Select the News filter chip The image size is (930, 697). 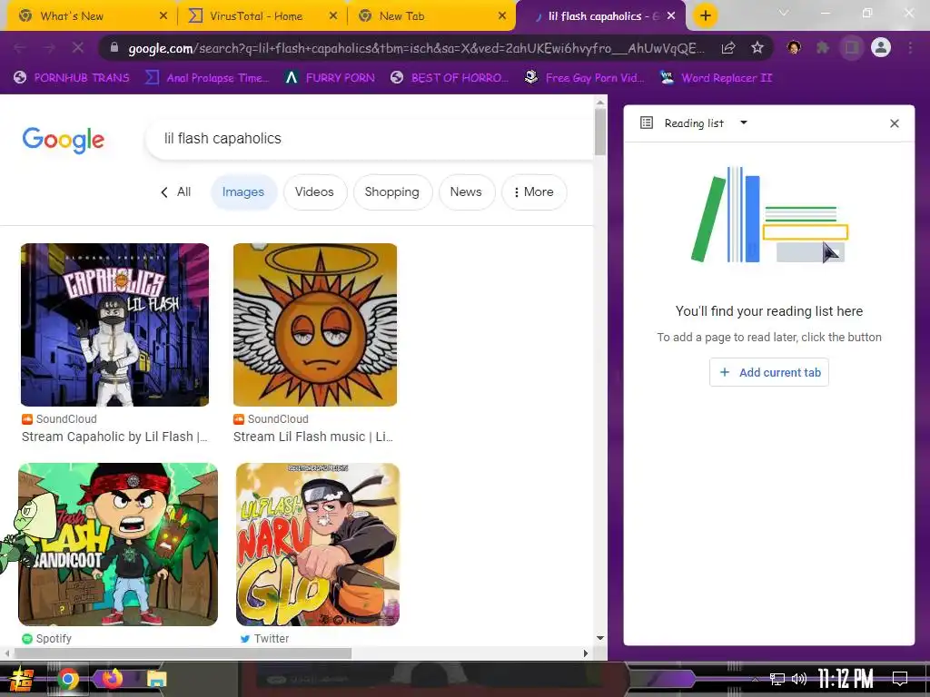[x=466, y=192]
